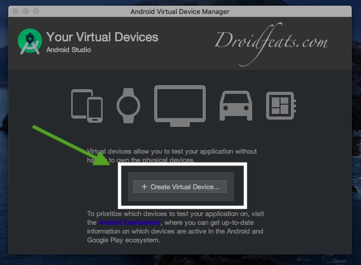Click the Android Studio logo icon
Viewport: 361px width, 265px height.
click(30, 41)
